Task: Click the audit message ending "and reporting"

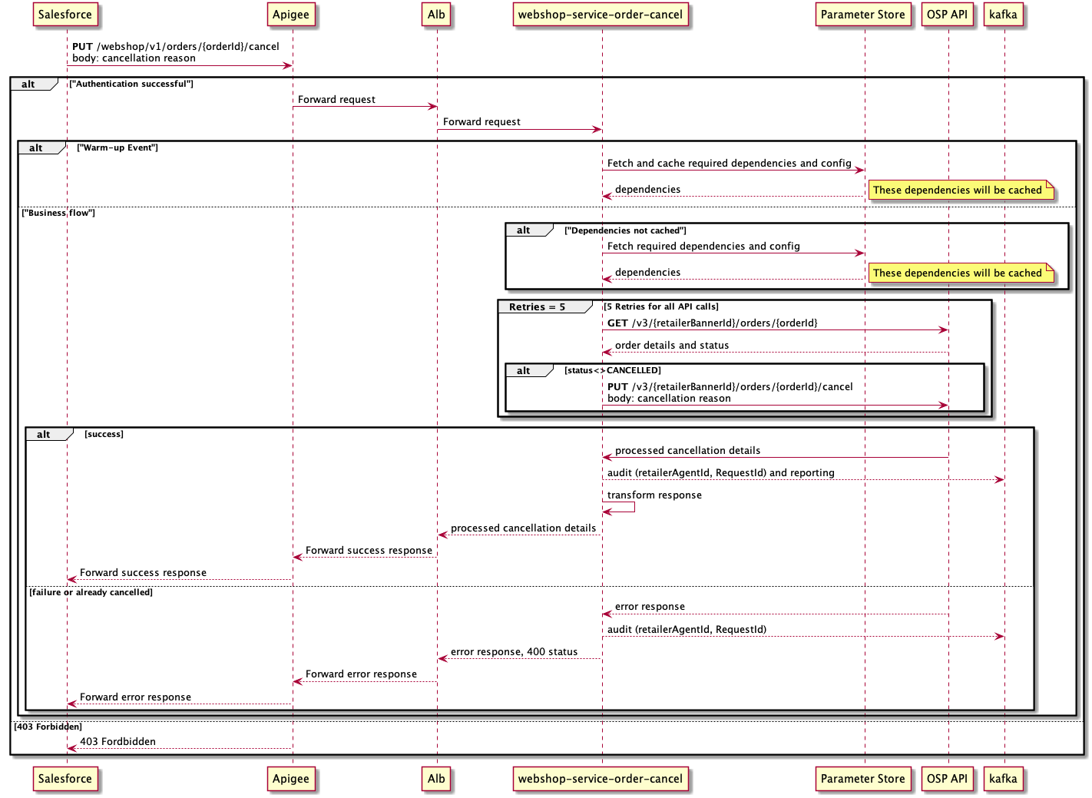Action: pyautogui.click(x=721, y=473)
